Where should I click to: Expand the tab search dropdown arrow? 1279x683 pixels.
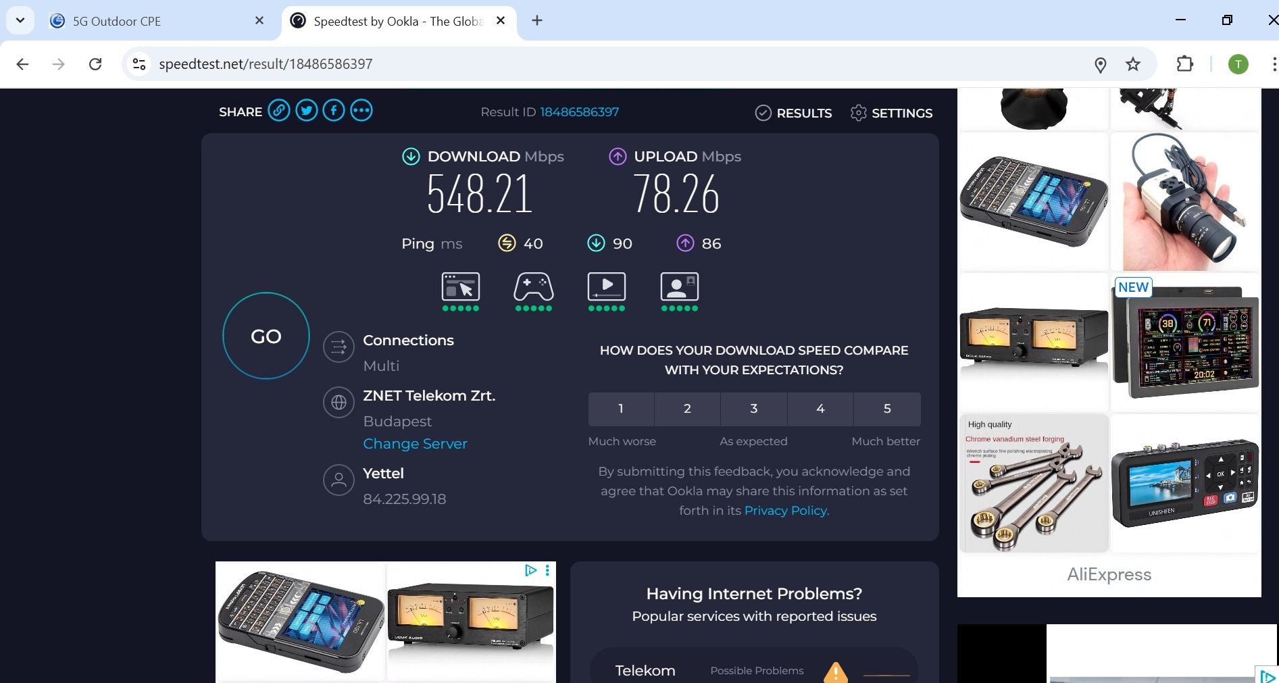point(20,20)
